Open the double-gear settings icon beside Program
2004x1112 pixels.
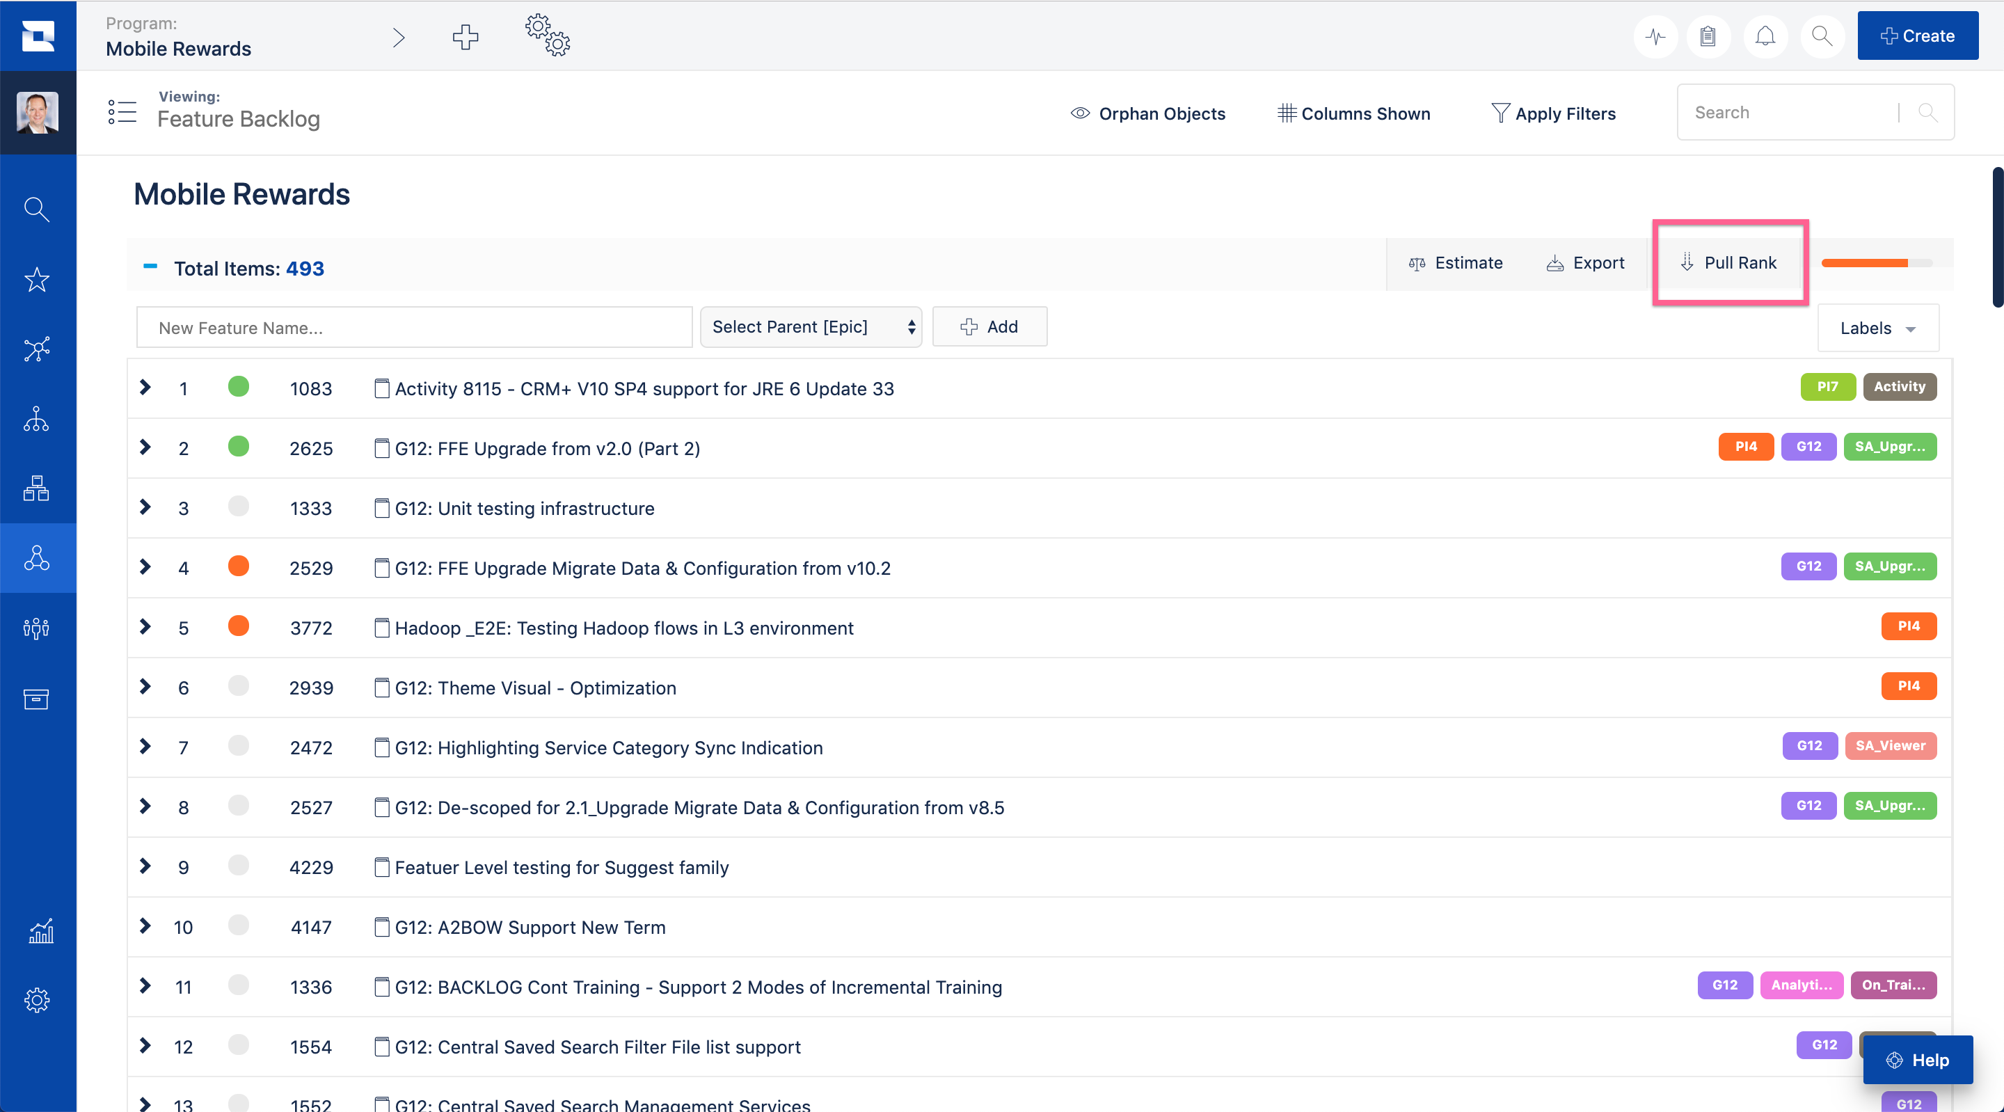click(547, 35)
